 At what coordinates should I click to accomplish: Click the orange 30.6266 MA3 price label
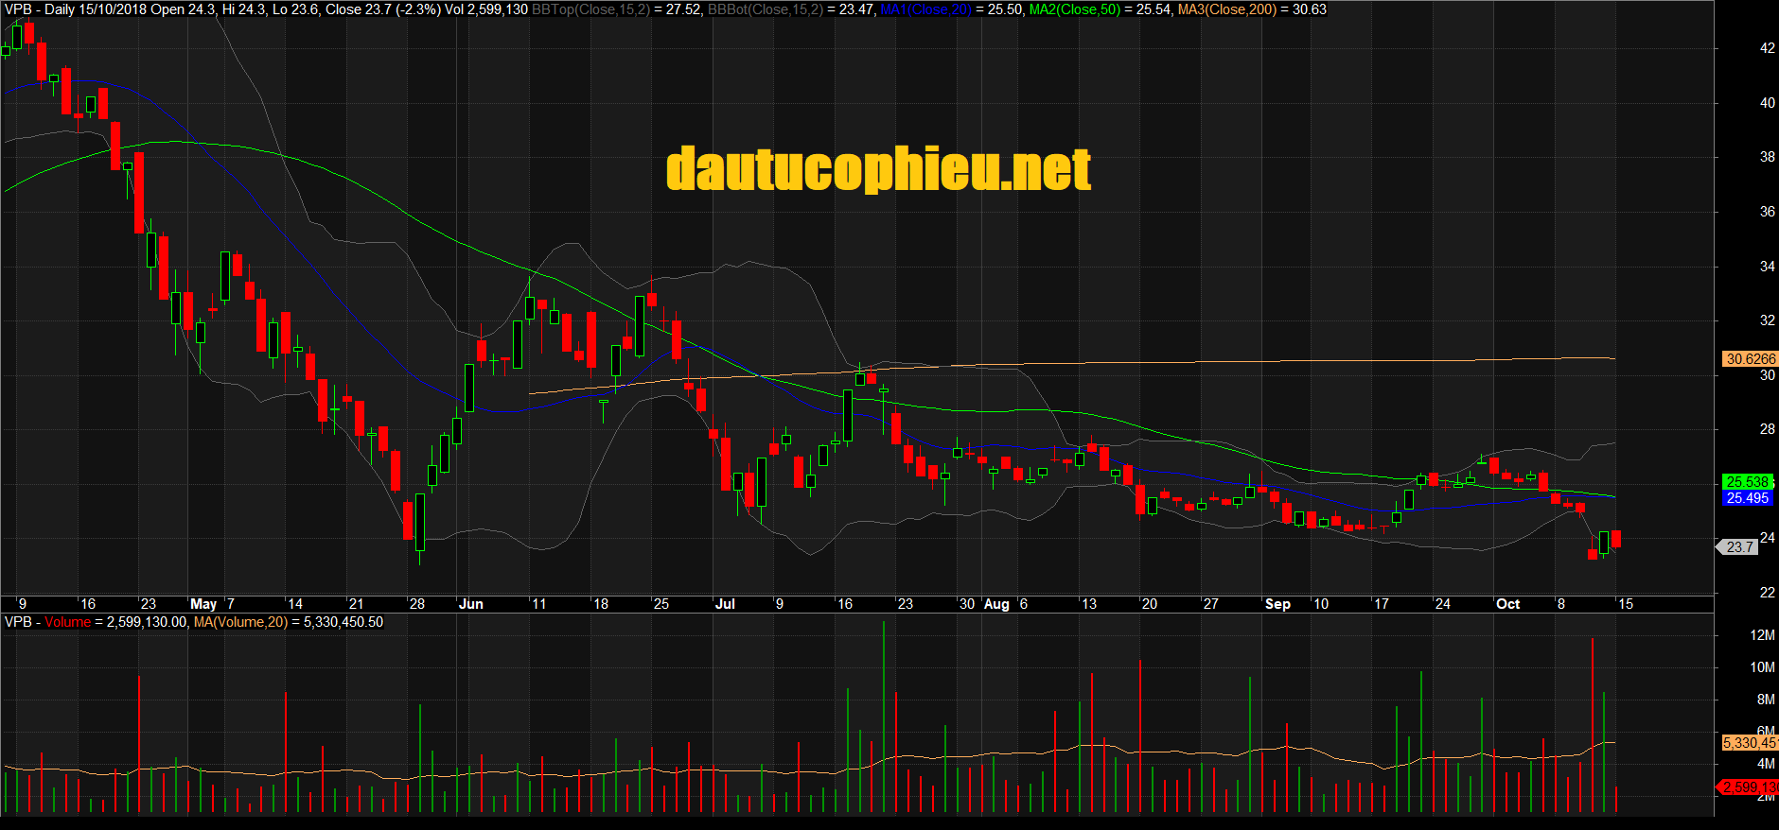[x=1750, y=359]
